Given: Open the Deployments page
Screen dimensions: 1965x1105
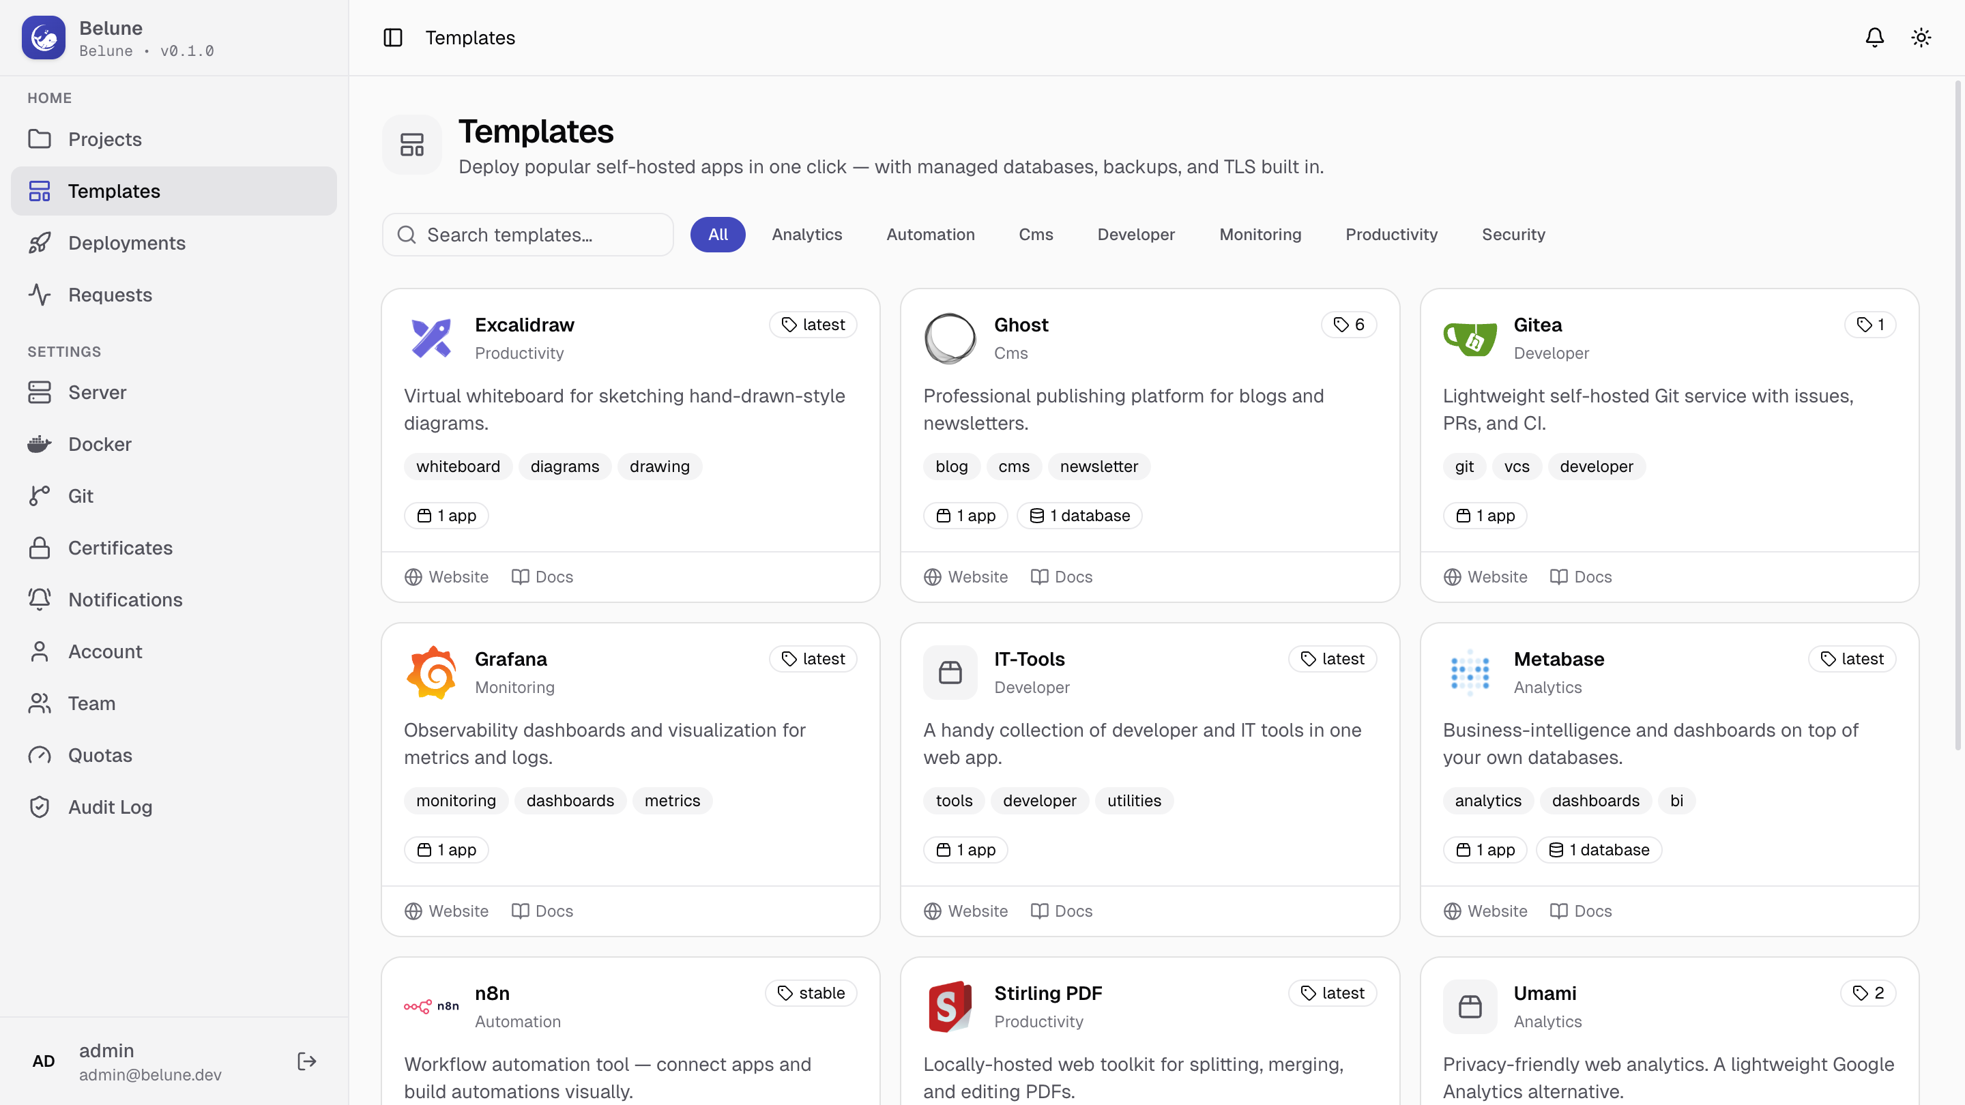Looking at the screenshot, I should pyautogui.click(x=174, y=243).
